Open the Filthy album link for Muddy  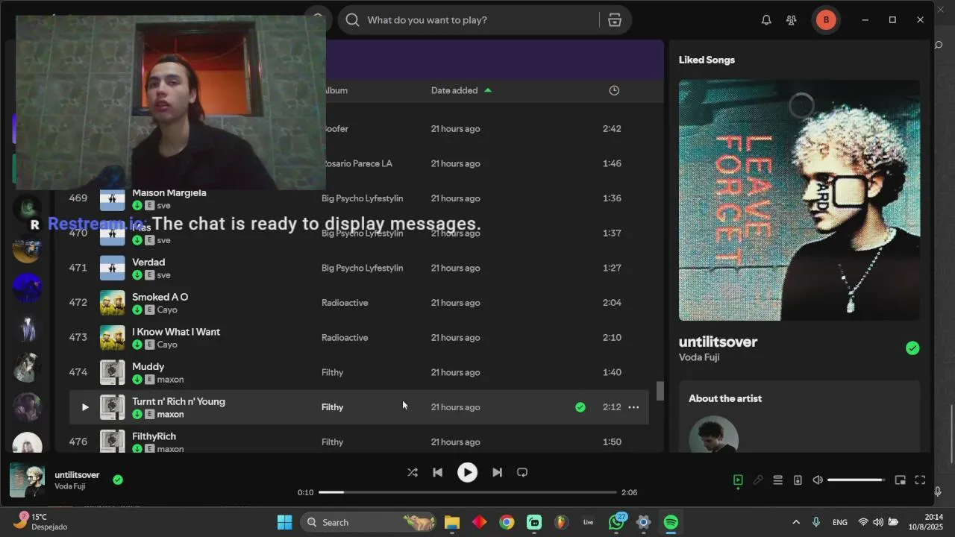click(332, 372)
